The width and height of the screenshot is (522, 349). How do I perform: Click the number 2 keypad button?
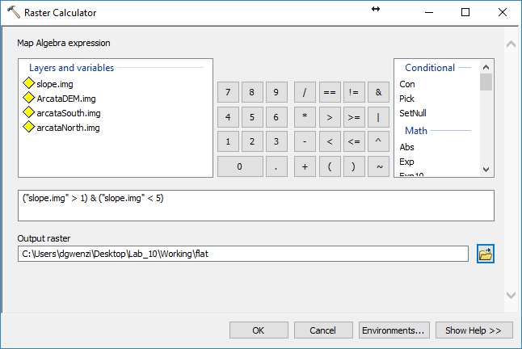tap(252, 141)
